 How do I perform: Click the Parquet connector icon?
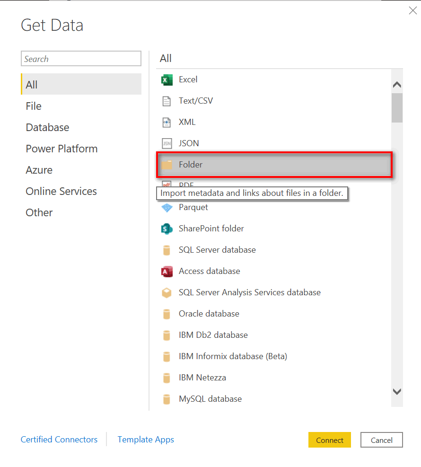167,208
